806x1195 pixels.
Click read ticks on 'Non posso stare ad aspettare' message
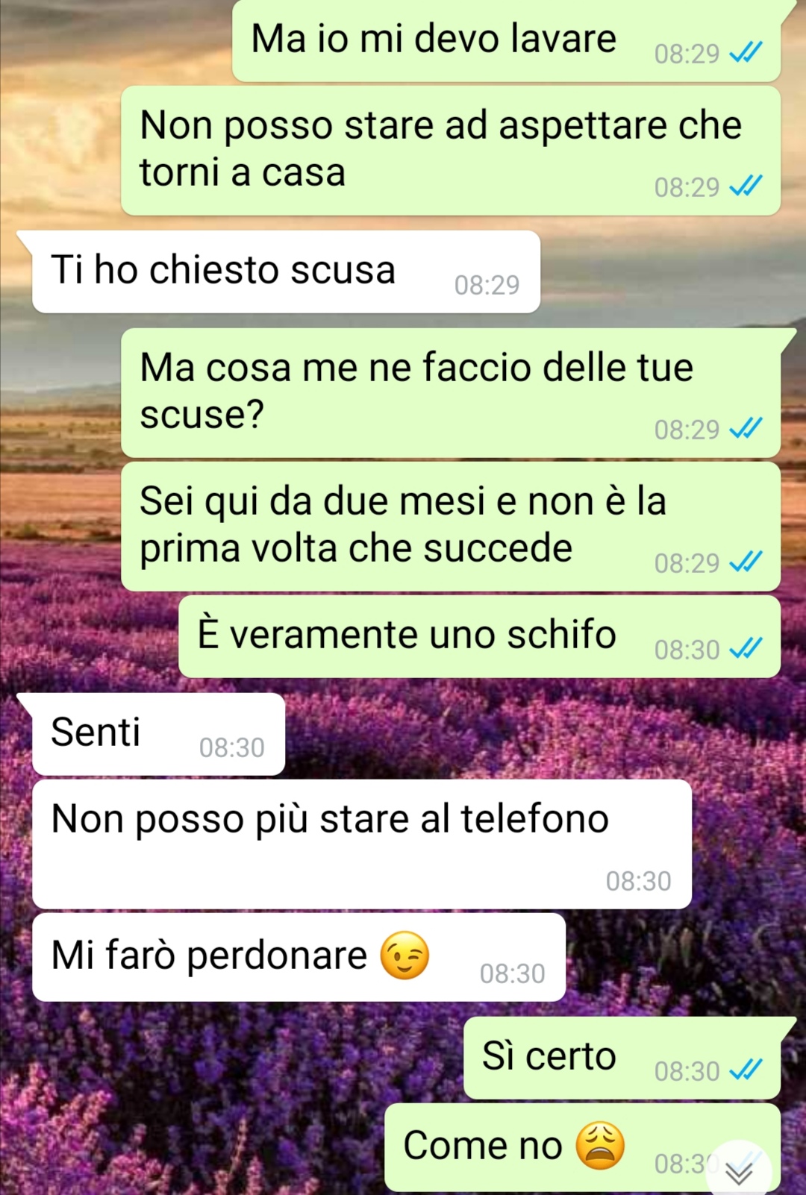746,186
